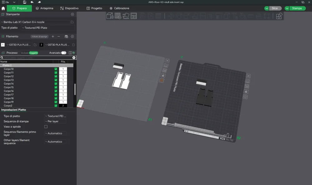Click the Slice button

click(x=275, y=8)
